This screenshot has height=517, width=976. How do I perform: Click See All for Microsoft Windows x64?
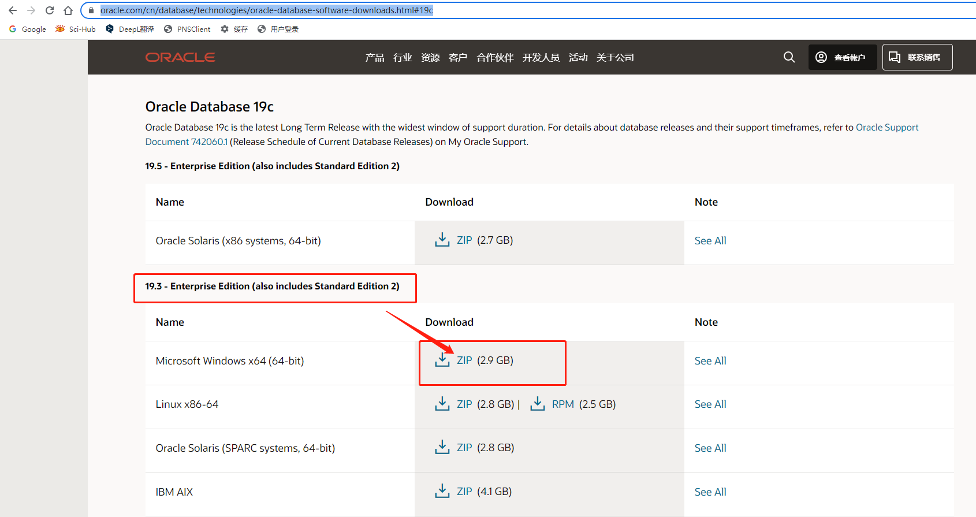click(710, 360)
